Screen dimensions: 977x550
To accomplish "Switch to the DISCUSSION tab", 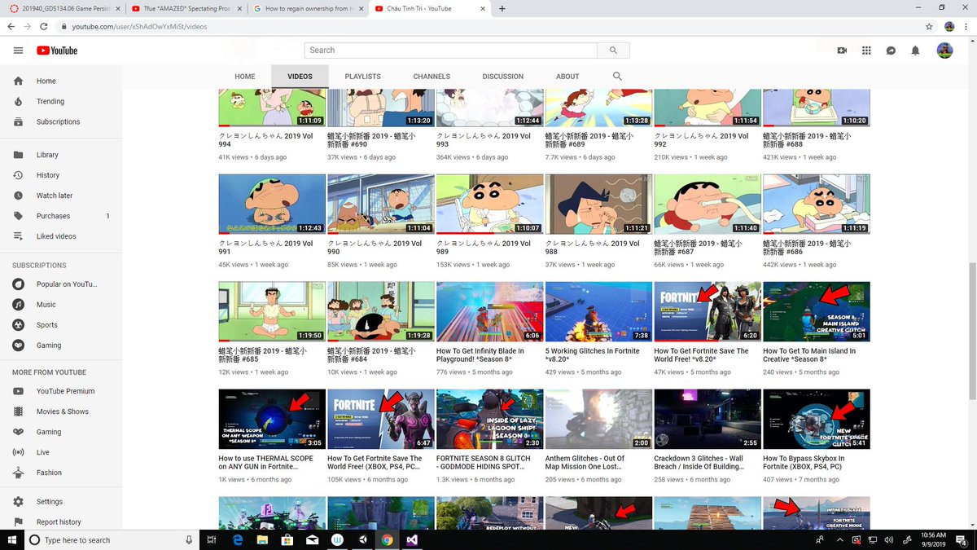I will pyautogui.click(x=502, y=77).
